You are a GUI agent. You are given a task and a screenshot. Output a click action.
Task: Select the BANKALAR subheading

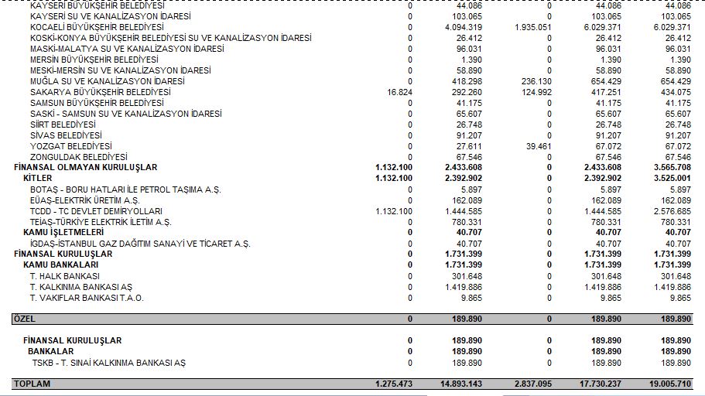[x=50, y=351]
